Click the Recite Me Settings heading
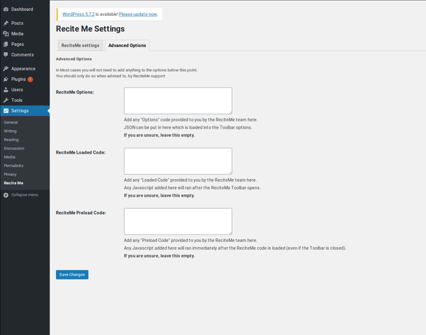The height and width of the screenshot is (335, 426). pos(90,29)
